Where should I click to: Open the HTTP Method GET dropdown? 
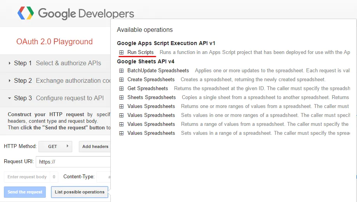point(55,146)
